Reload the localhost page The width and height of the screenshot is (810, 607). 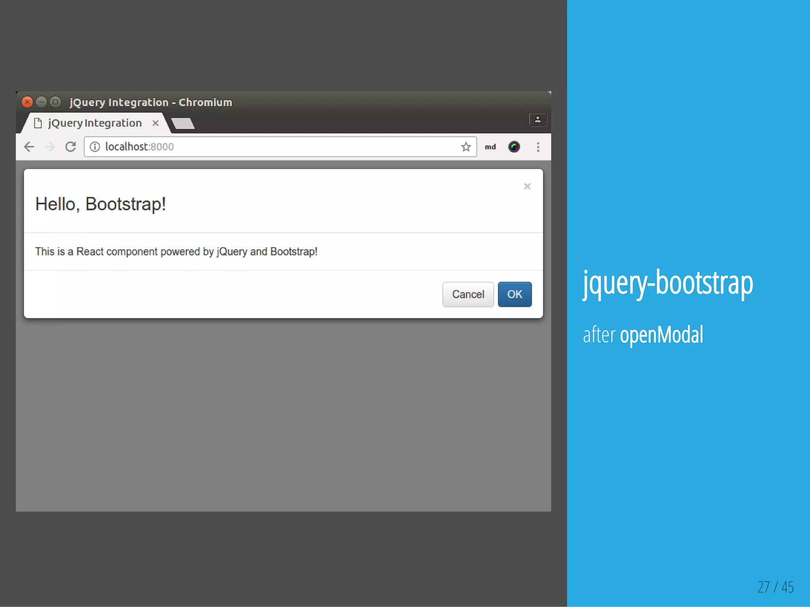pos(71,147)
